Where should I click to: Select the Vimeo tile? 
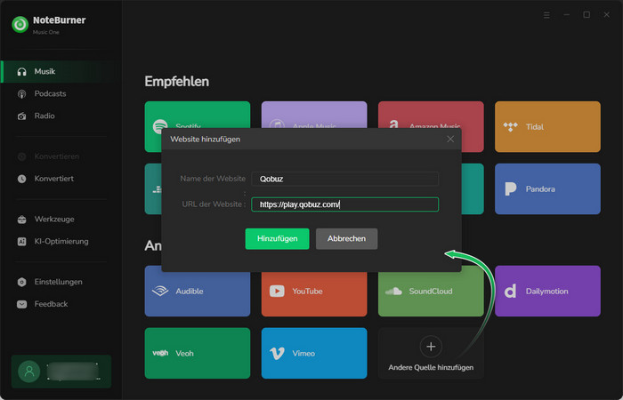tap(314, 353)
